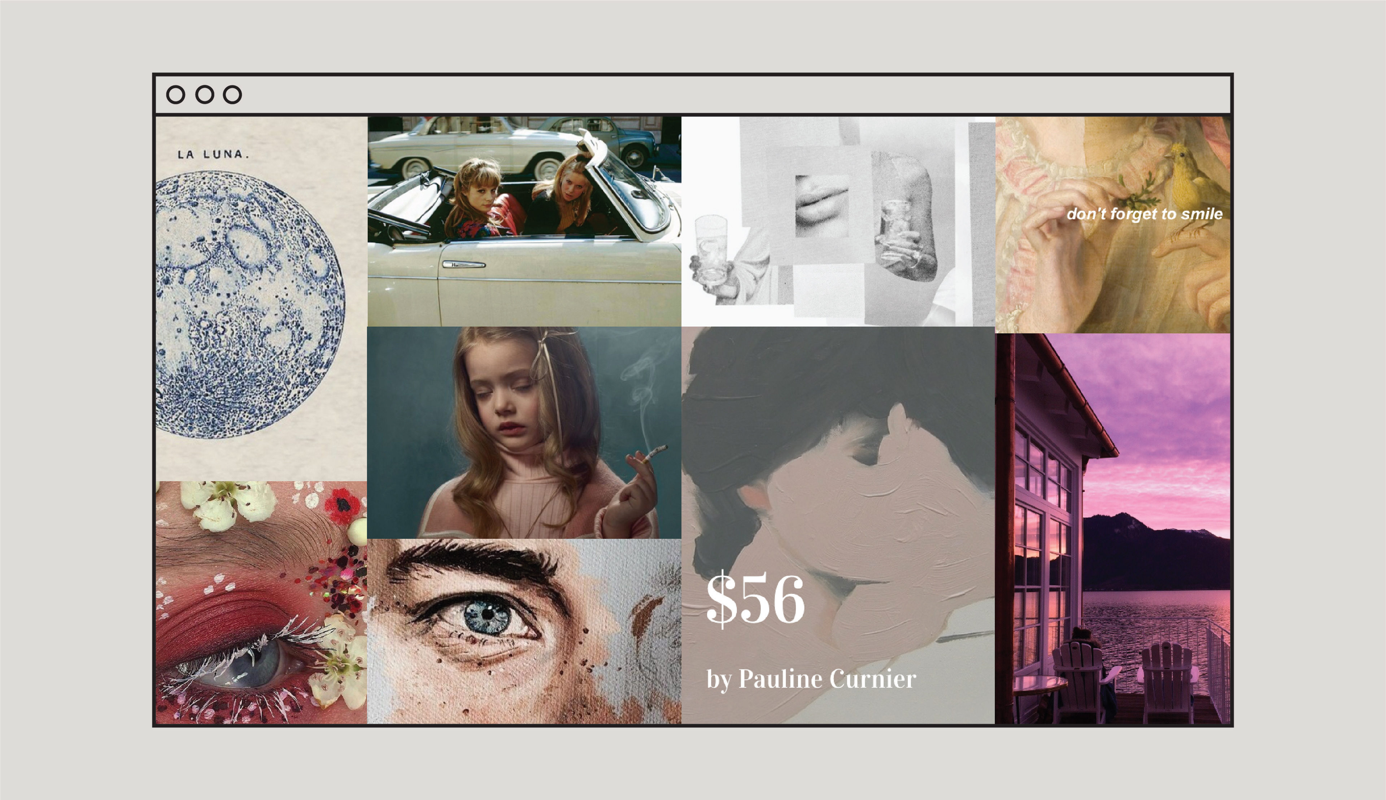Click the empty browser title bar
This screenshot has width=1386, height=800.
(x=736, y=95)
